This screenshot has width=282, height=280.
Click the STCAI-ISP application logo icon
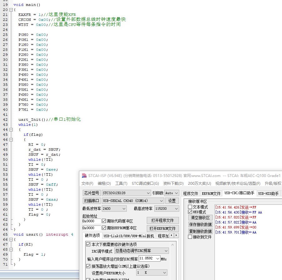point(84,175)
